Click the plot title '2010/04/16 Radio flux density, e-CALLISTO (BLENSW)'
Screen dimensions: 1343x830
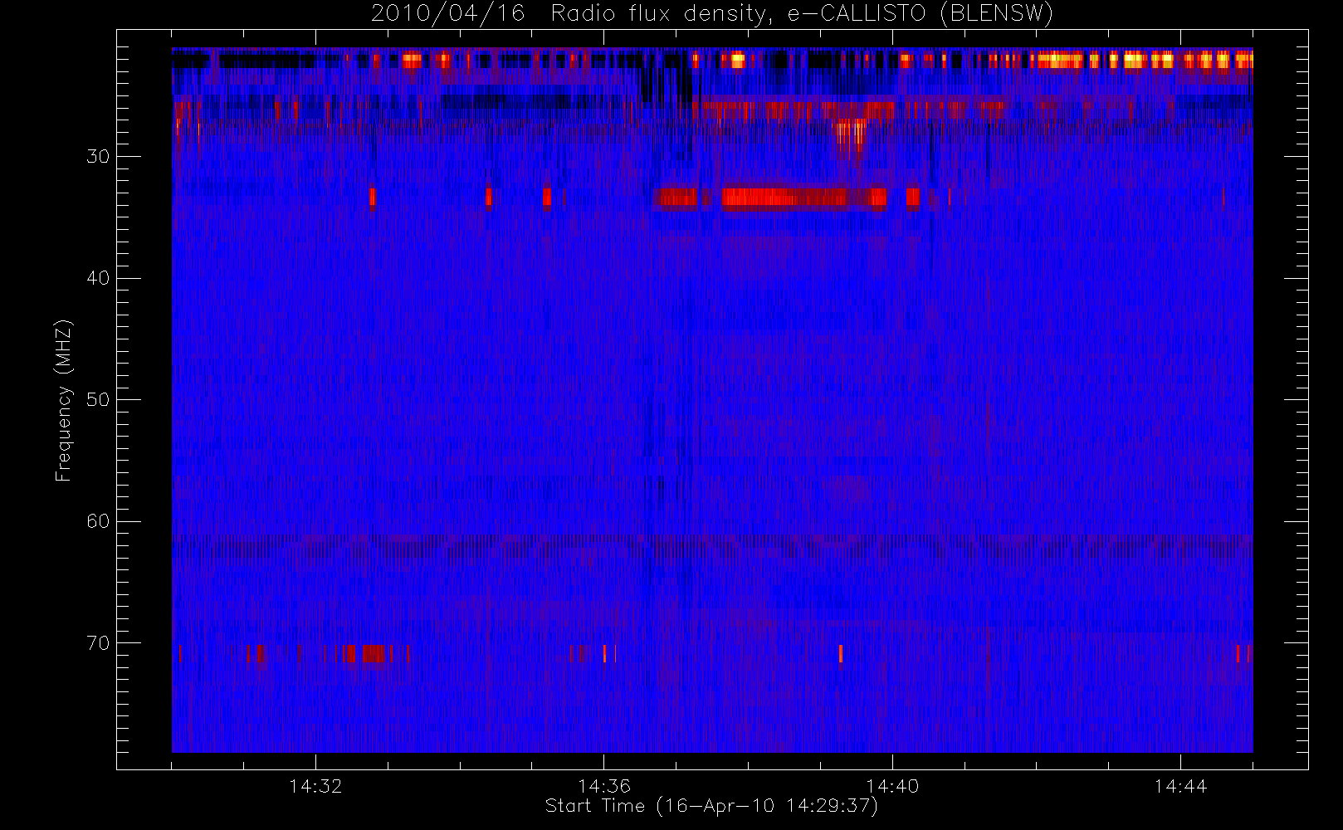[x=712, y=13]
